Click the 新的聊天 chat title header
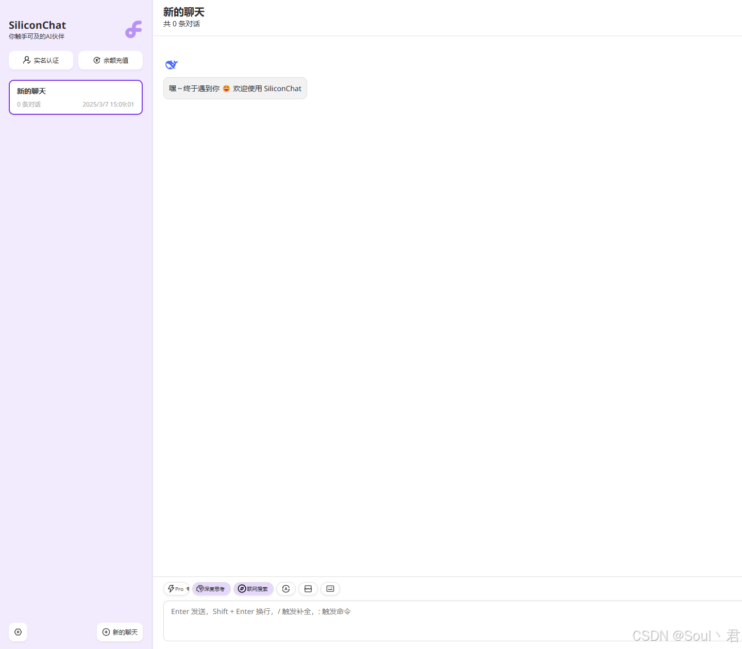Image resolution: width=742 pixels, height=649 pixels. click(x=184, y=12)
